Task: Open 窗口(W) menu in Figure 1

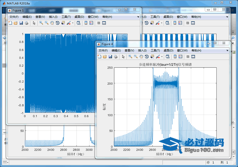Action: click(x=93, y=17)
